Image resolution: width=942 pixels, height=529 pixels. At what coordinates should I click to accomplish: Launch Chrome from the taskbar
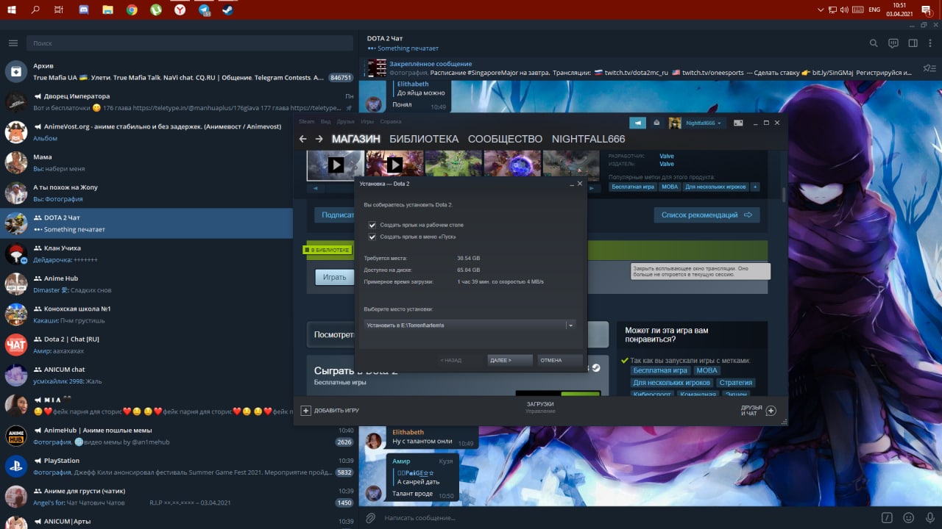(132, 10)
